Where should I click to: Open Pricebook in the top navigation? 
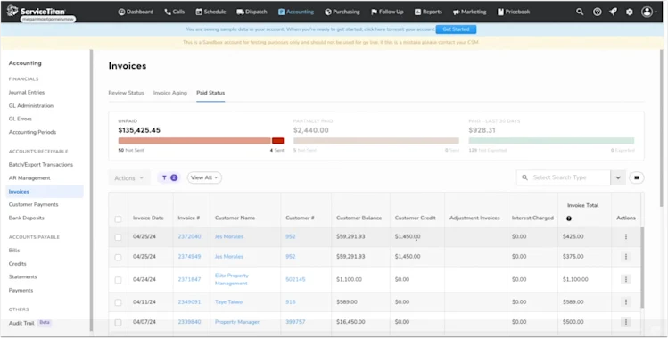[514, 12]
